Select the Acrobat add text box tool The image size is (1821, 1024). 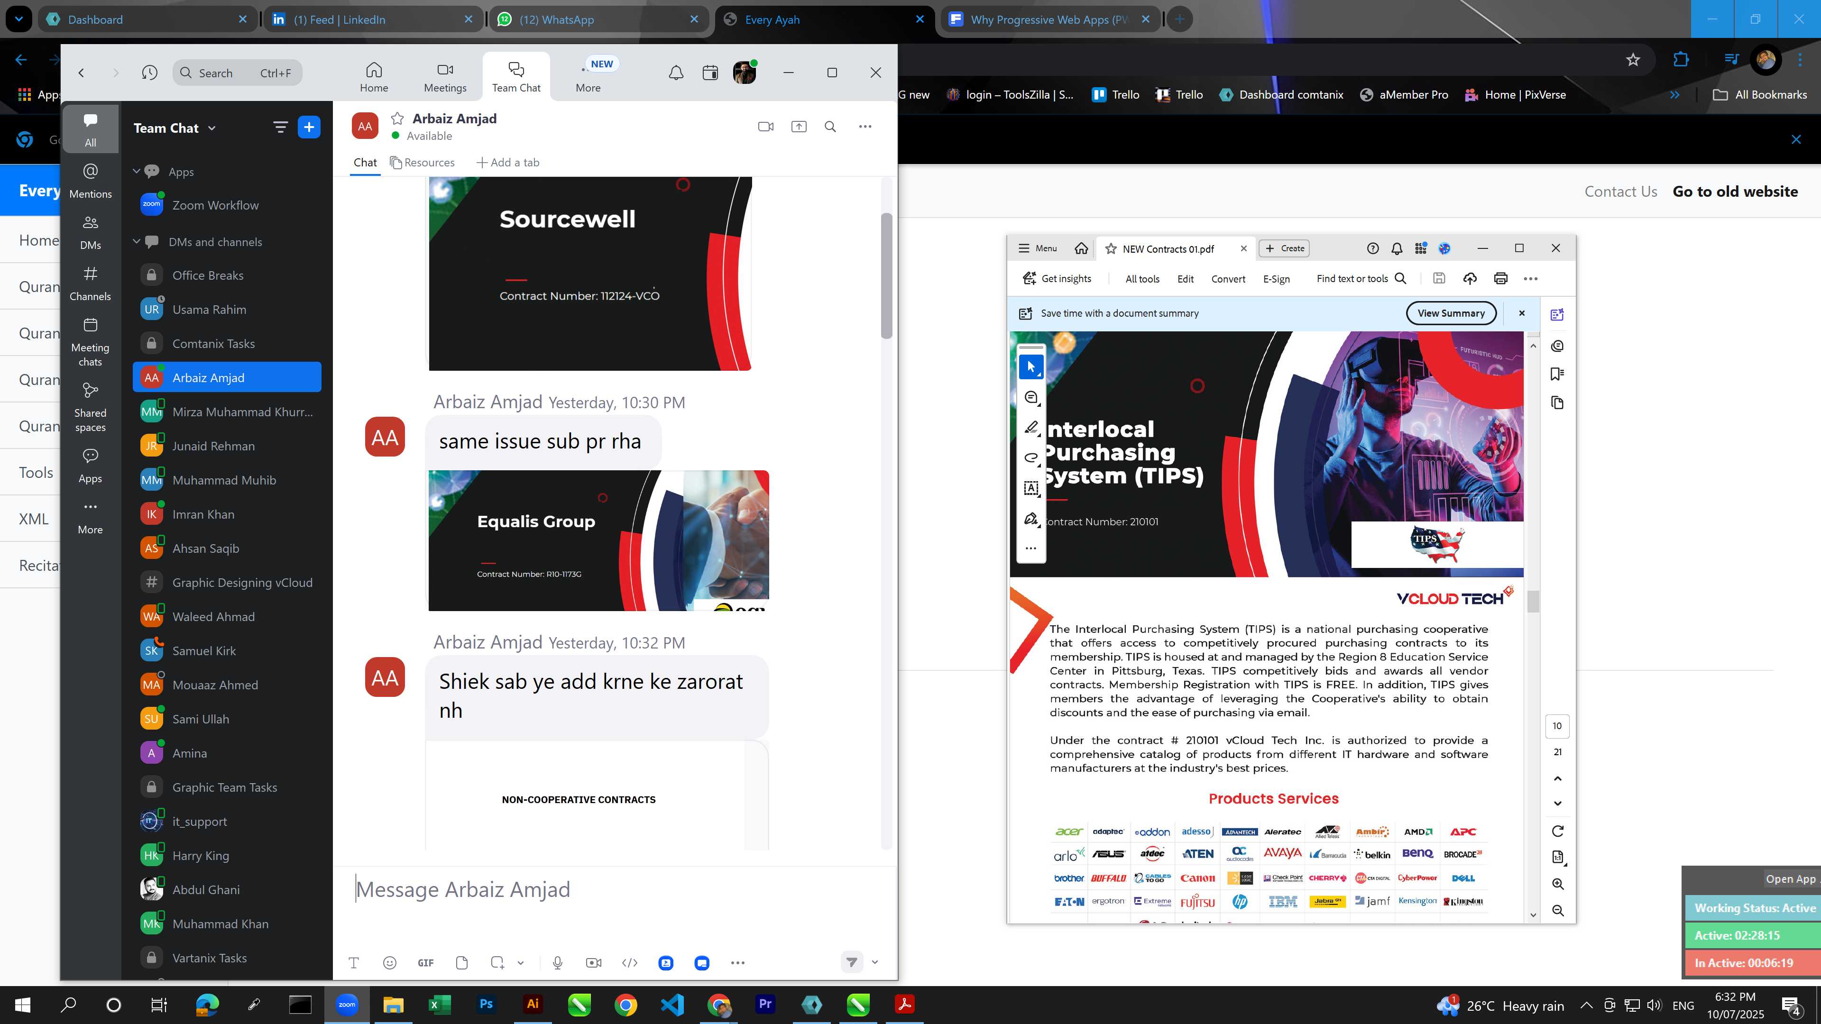tap(1030, 488)
